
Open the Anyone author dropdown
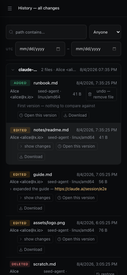tap(105, 32)
